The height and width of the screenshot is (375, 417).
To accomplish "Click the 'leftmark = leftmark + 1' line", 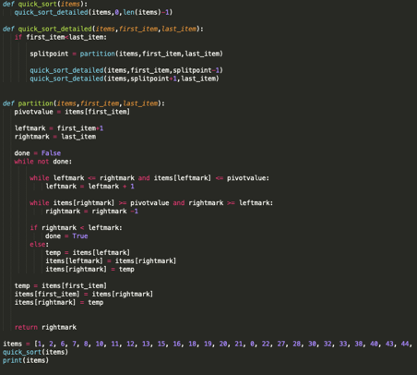I will pos(89,187).
